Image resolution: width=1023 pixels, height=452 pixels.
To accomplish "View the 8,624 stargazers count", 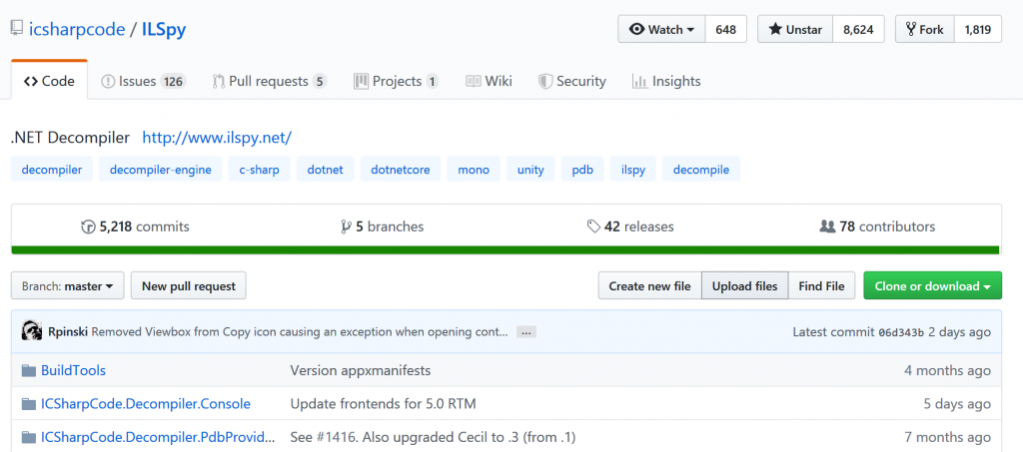I will point(858,29).
